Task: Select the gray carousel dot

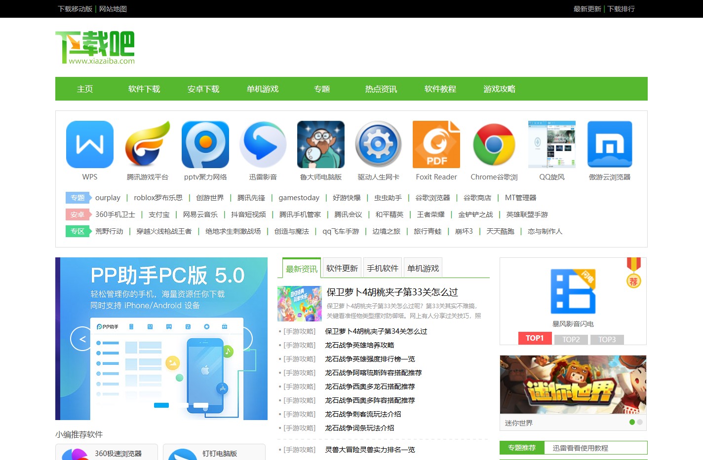Action: (640, 422)
